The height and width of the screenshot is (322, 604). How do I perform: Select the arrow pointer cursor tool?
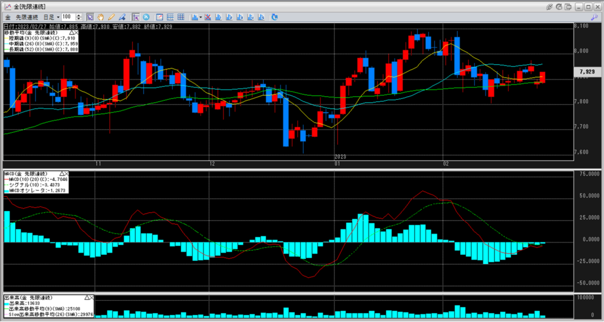tap(90, 17)
